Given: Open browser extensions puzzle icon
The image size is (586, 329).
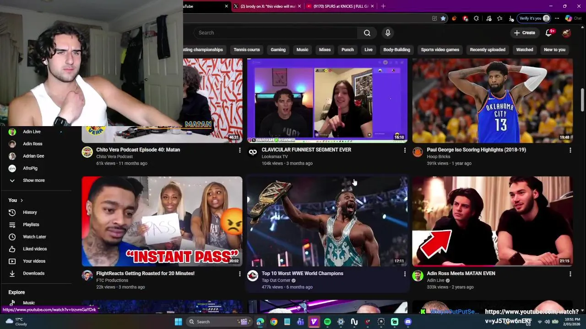Looking at the screenshot, I should pos(477,18).
